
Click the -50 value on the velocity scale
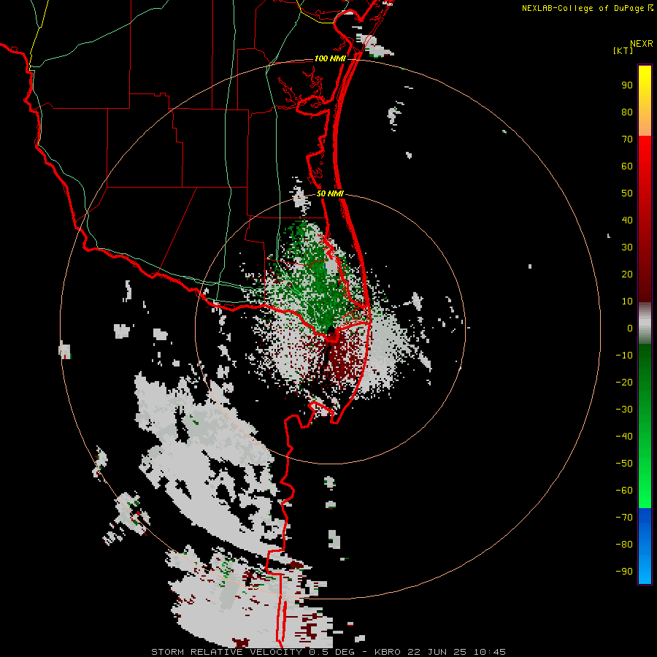tap(624, 464)
